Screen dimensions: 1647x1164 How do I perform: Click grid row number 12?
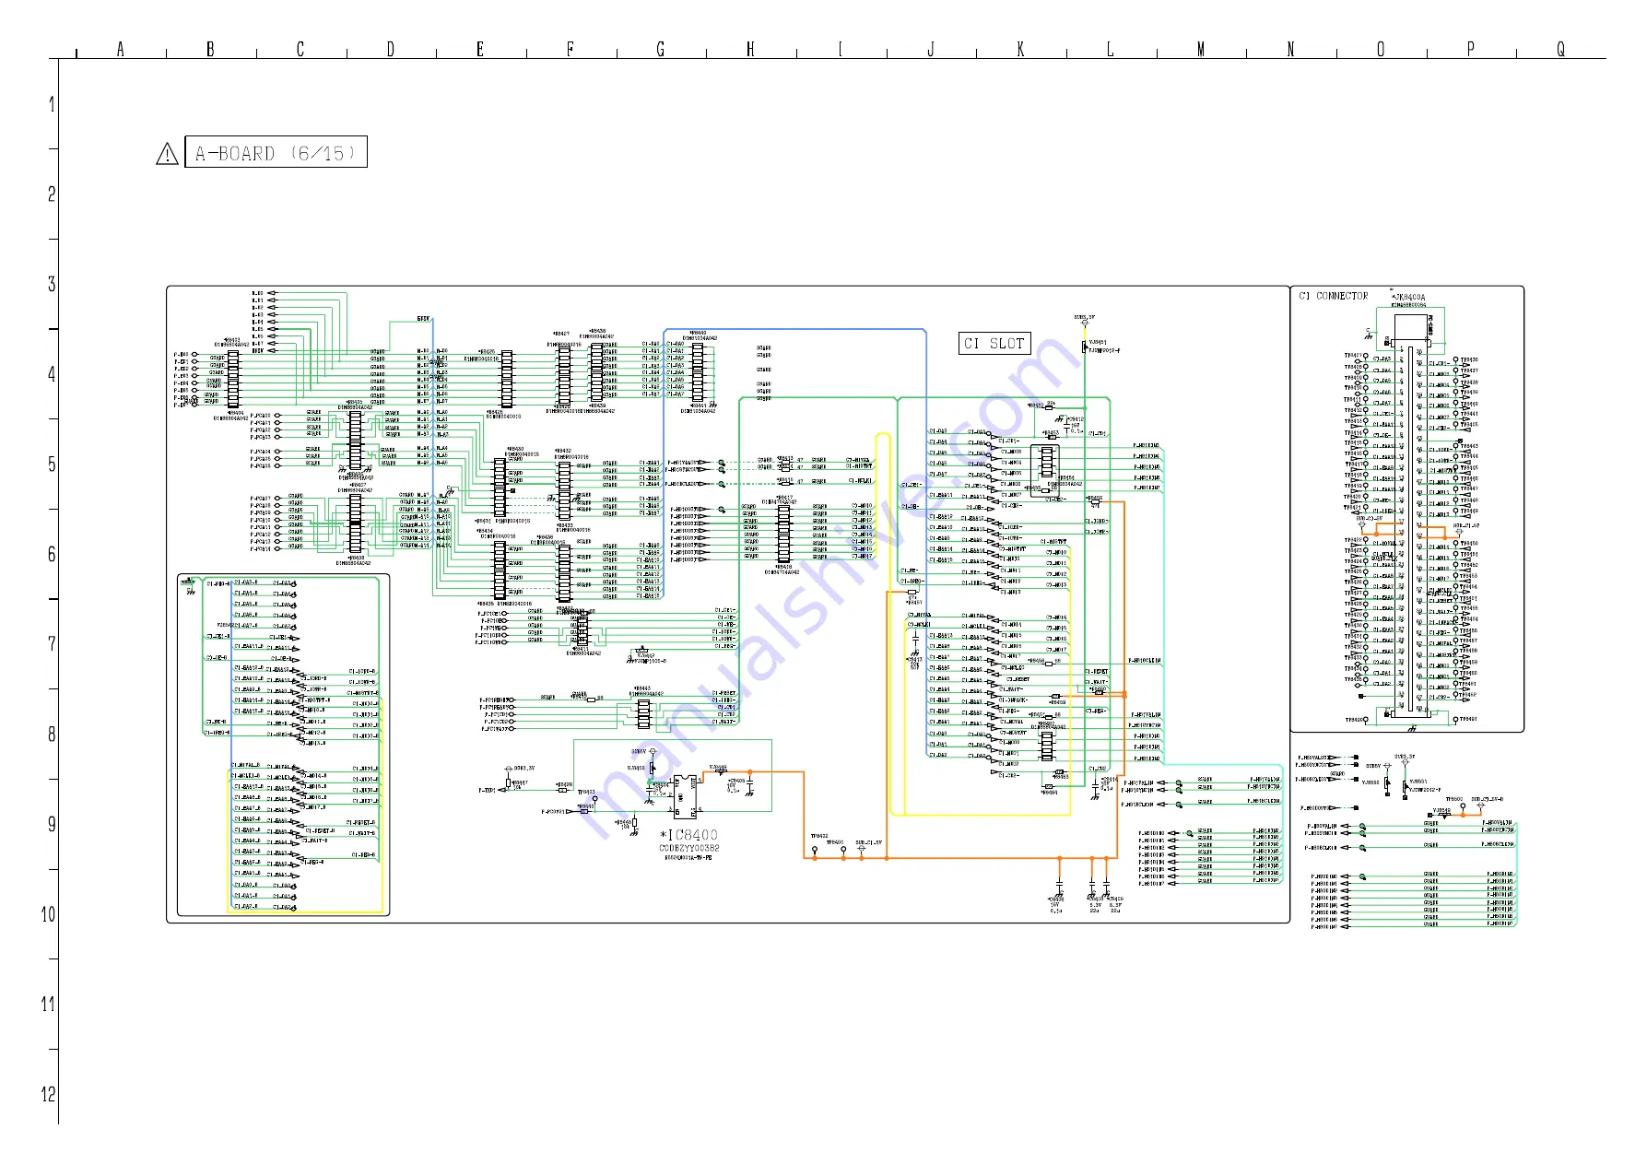point(48,1094)
